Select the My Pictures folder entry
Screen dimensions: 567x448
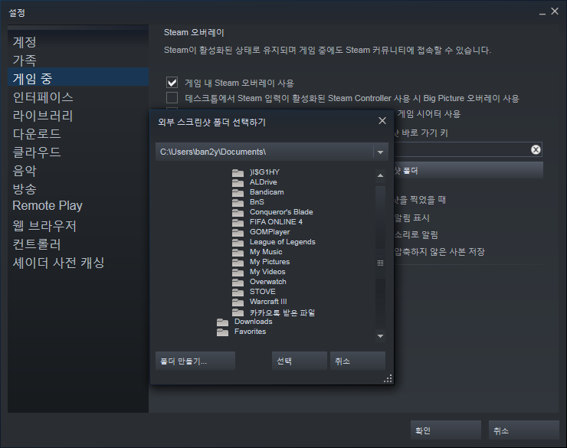pos(270,262)
